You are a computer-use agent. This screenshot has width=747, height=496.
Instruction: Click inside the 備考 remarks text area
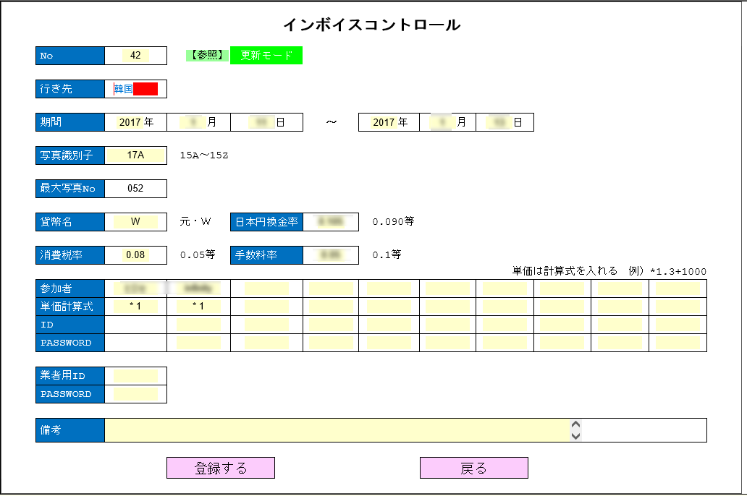point(337,430)
